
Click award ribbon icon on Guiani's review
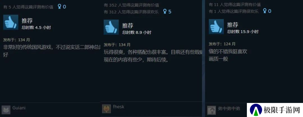59,7
